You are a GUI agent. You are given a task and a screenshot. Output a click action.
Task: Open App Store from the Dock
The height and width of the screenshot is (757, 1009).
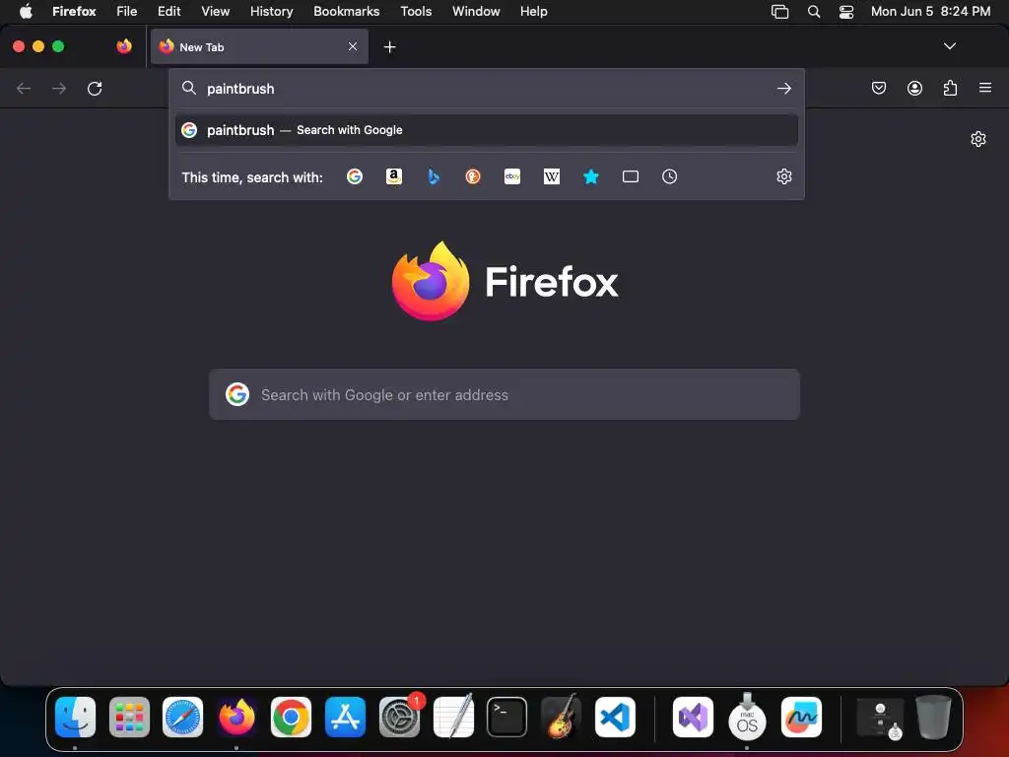point(345,718)
